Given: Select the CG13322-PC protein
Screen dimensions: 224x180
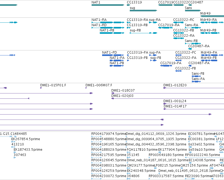Looking at the screenshot, I should pyautogui.click(x=178, y=55).
